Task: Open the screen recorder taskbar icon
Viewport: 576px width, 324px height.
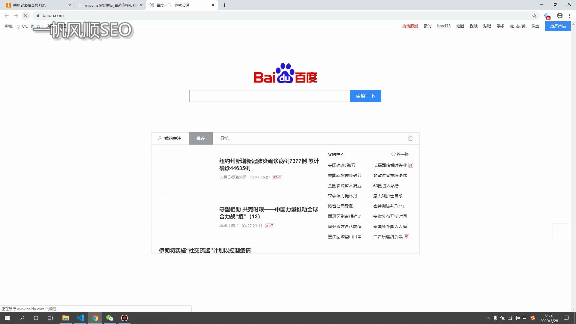Action: (x=124, y=318)
